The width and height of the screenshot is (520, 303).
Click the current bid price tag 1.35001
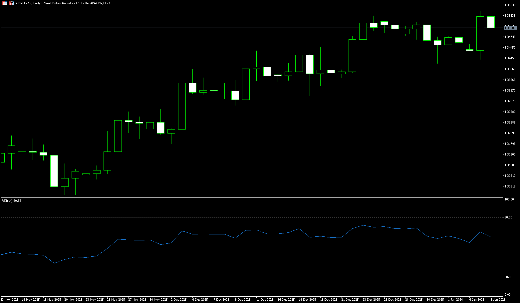[x=510, y=28]
